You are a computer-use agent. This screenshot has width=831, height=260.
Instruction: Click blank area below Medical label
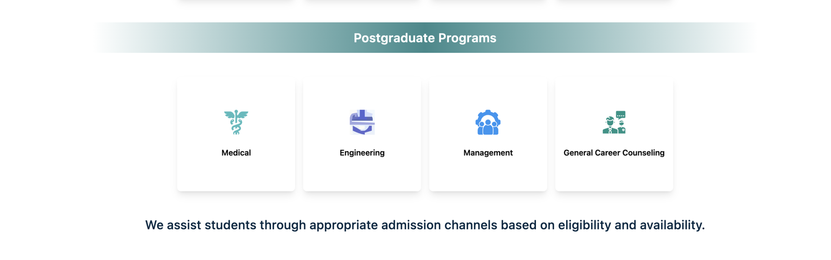pyautogui.click(x=236, y=174)
